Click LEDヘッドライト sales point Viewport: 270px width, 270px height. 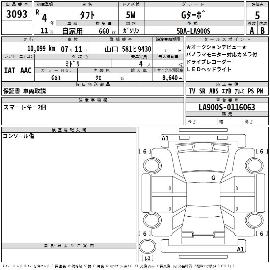[x=209, y=69]
